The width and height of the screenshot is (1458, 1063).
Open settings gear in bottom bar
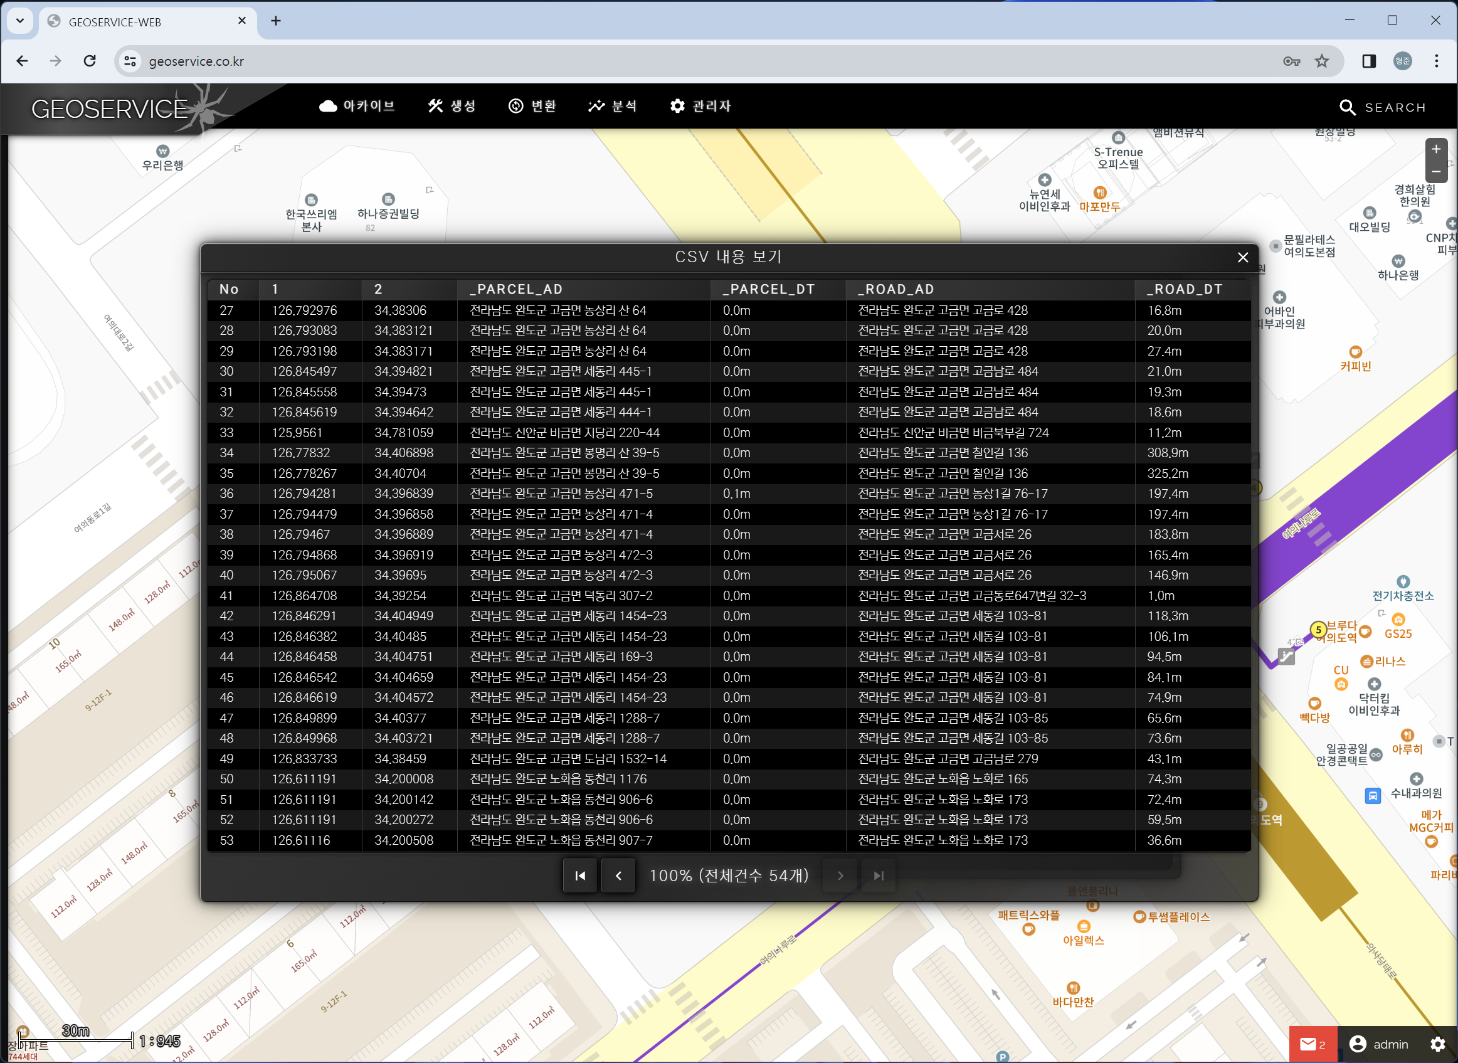(x=1437, y=1044)
